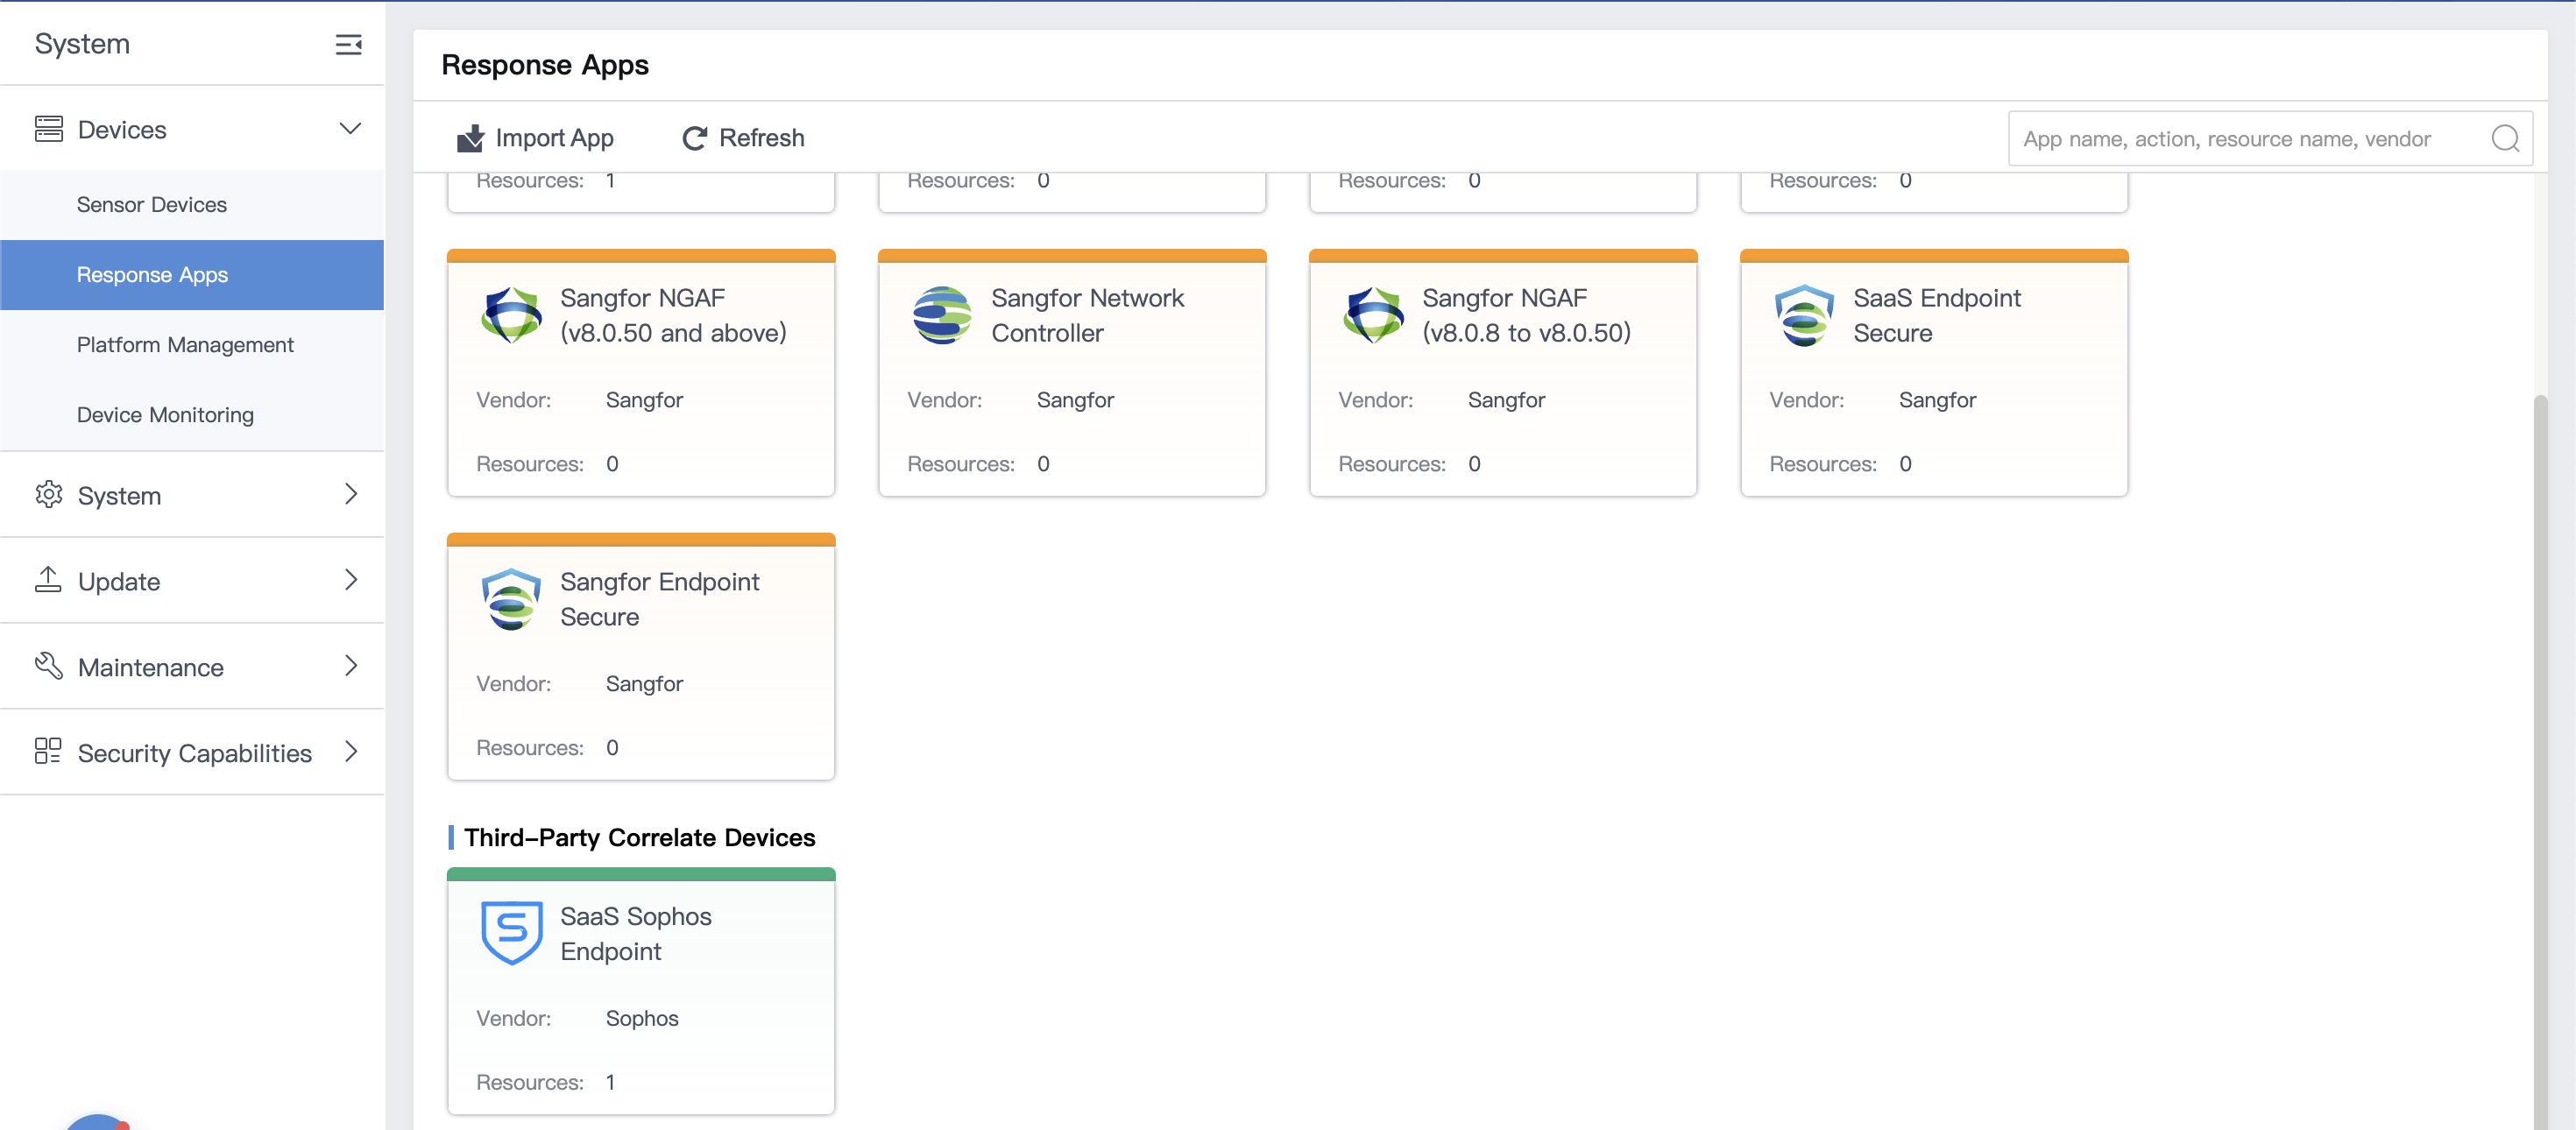The height and width of the screenshot is (1130, 2576).
Task: Click the Devices server icon
Action: tap(48, 129)
